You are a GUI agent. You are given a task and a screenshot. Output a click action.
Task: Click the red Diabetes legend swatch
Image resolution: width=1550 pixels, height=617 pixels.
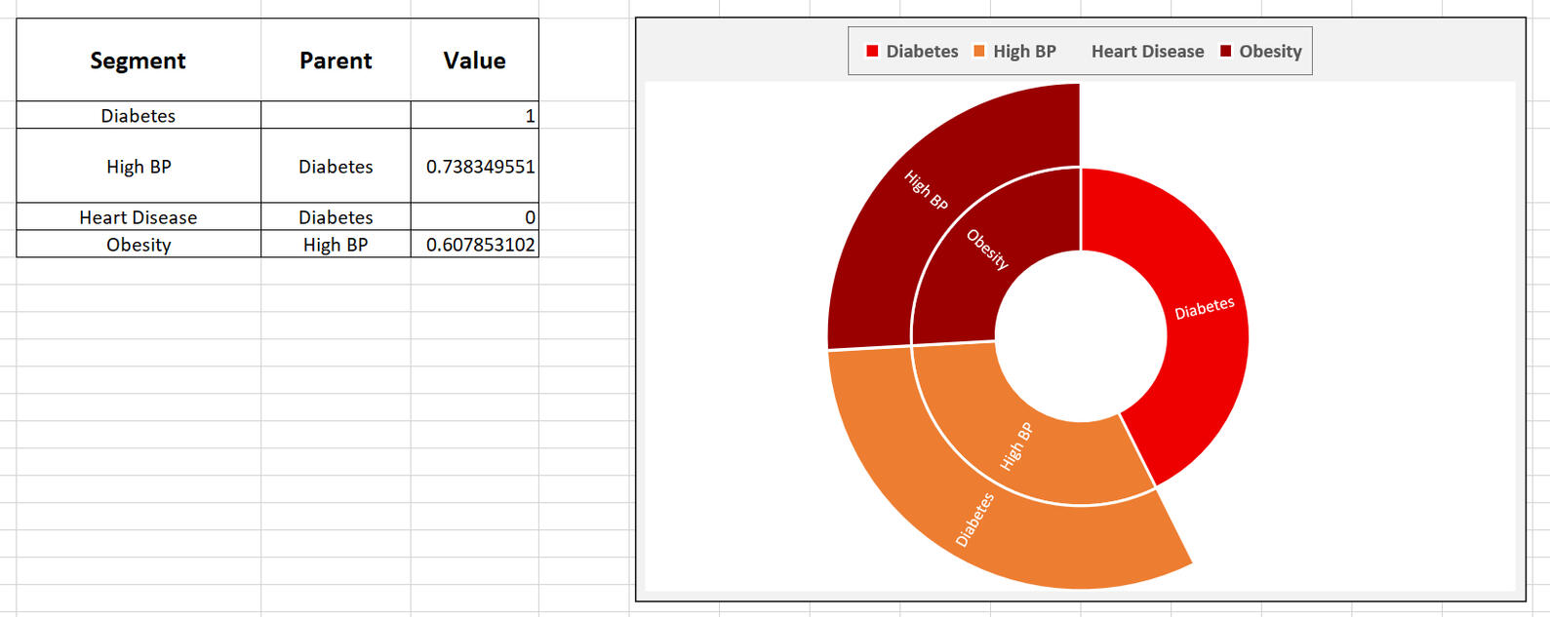(872, 52)
